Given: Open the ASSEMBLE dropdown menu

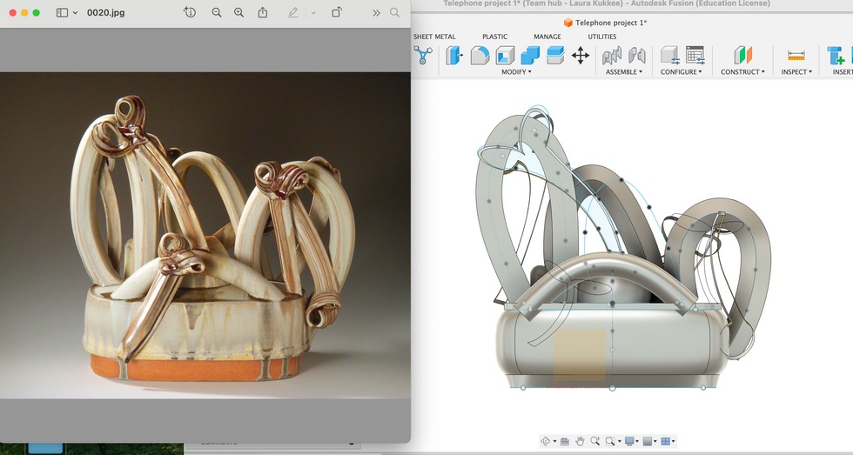Looking at the screenshot, I should point(624,71).
